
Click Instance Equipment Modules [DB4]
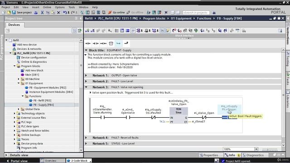click(51, 92)
